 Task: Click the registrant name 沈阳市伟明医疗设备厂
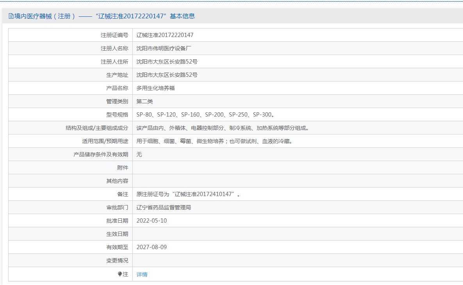tap(164, 48)
